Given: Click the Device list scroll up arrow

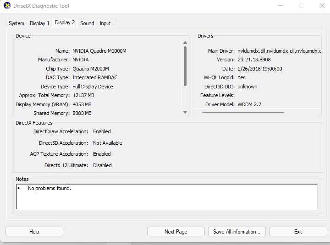Looking at the screenshot, I should pyautogui.click(x=185, y=43).
